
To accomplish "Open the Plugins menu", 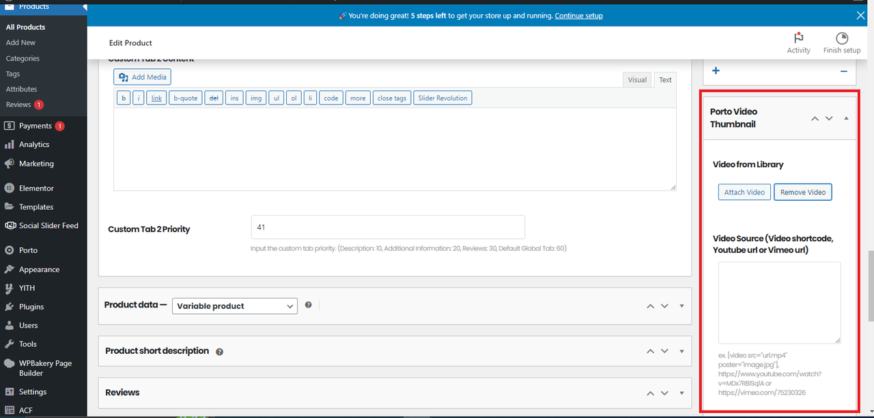I will (x=31, y=307).
